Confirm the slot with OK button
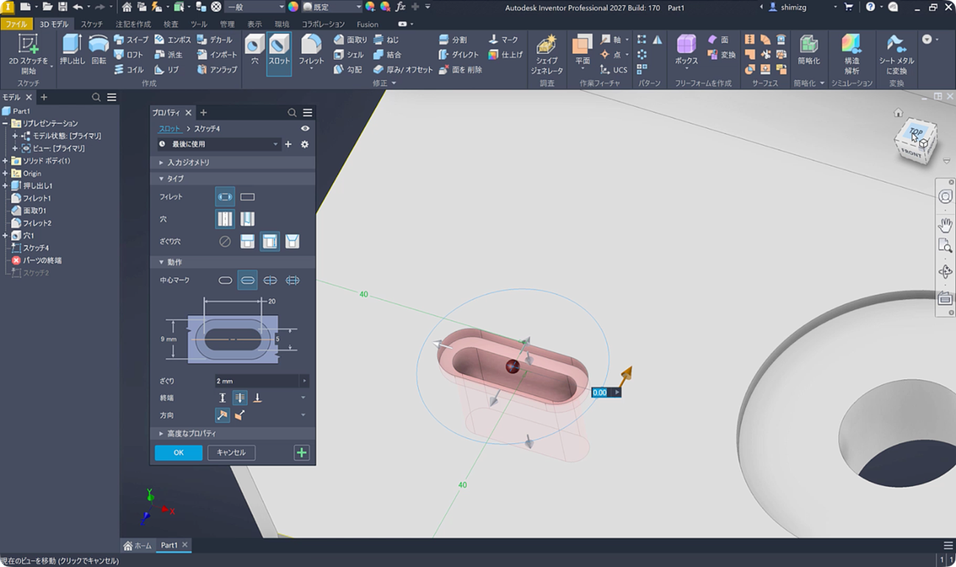The width and height of the screenshot is (956, 567). click(x=178, y=452)
